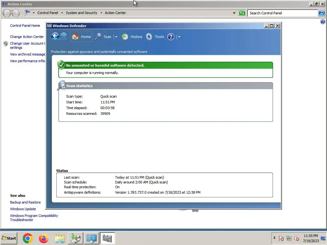
Task: Click the Action Center forward button
Action: click(16, 13)
